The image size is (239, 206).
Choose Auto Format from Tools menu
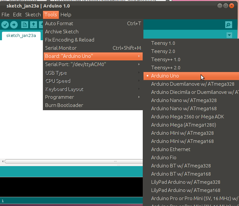93,24
